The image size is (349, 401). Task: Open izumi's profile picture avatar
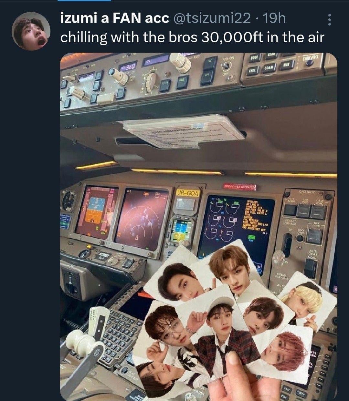(31, 31)
